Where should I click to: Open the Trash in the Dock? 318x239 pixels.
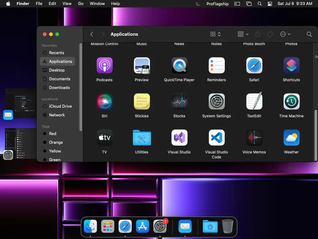(x=228, y=226)
